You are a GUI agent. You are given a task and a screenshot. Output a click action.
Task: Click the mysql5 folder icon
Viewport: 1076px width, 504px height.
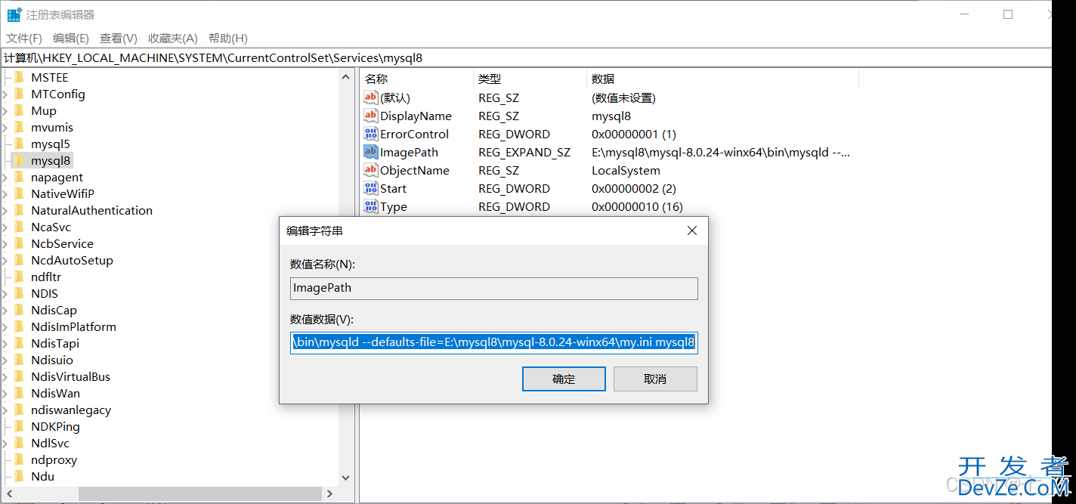(x=19, y=144)
